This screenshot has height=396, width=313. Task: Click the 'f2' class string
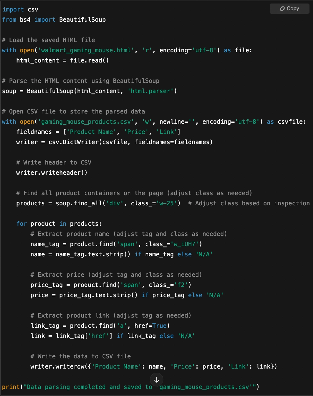point(181,285)
